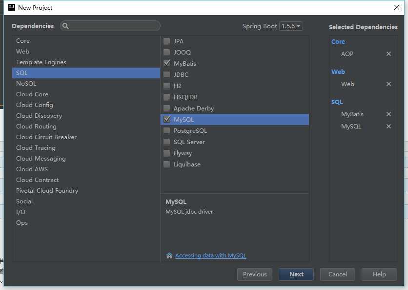This screenshot has width=408, height=290.
Task: Click the home icon beside MySQL guide link
Action: [x=169, y=255]
